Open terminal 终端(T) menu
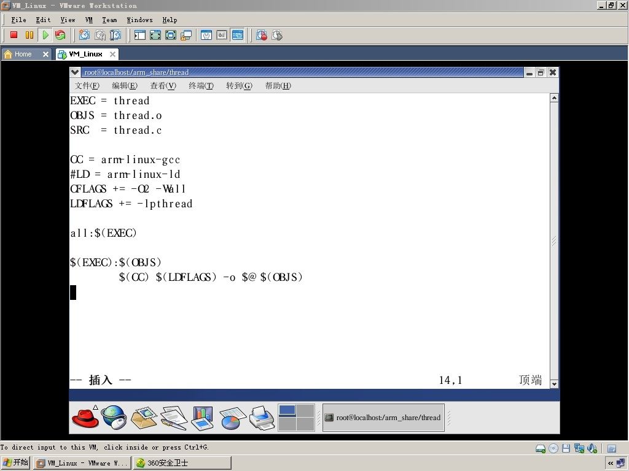Viewport: 629px width, 471px height. [x=201, y=86]
